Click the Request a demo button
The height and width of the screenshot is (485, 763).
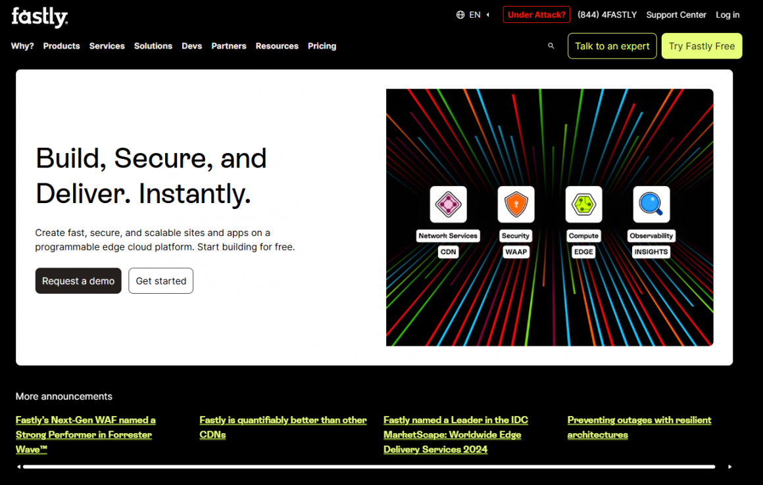(x=78, y=281)
